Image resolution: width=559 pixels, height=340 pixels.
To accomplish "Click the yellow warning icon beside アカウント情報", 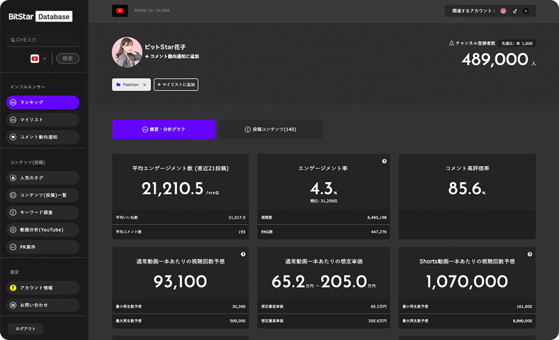I will click(x=13, y=288).
